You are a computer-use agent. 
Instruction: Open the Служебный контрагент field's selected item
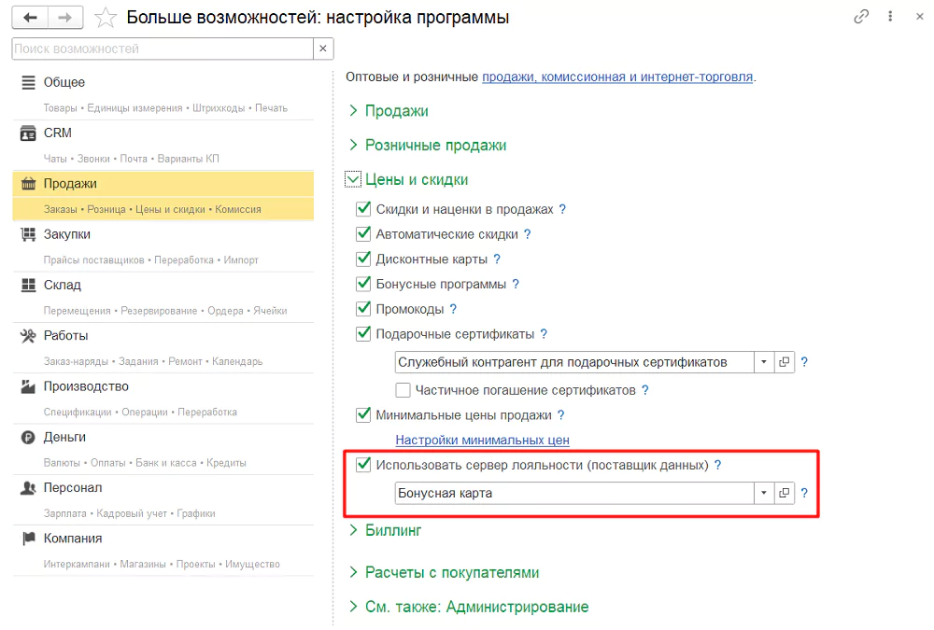click(784, 362)
